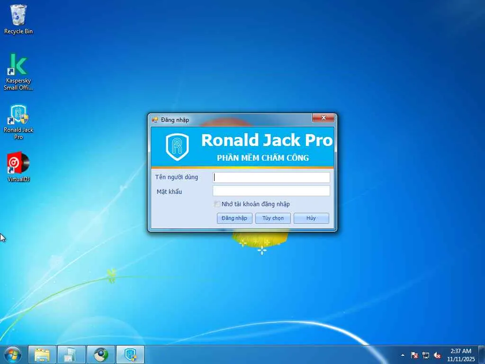485x364 pixels.
Task: Click the Đăng nhập login button
Action: [x=234, y=218]
